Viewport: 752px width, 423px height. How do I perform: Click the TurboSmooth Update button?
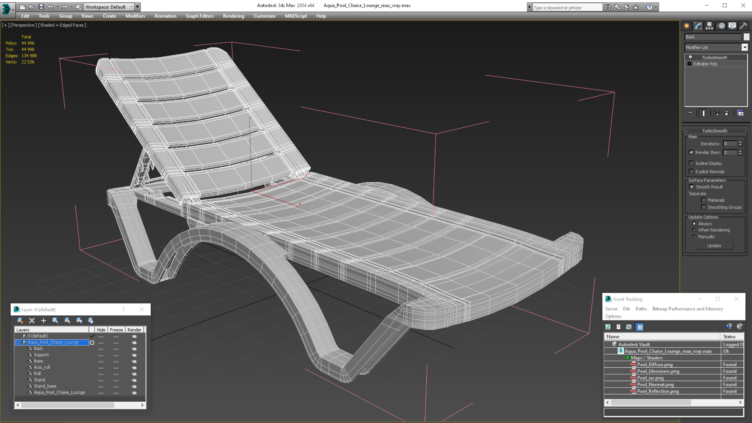click(714, 245)
